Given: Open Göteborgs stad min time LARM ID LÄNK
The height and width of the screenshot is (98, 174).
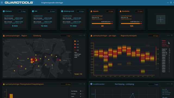Looking at the screenshot, I should pos(77,22).
